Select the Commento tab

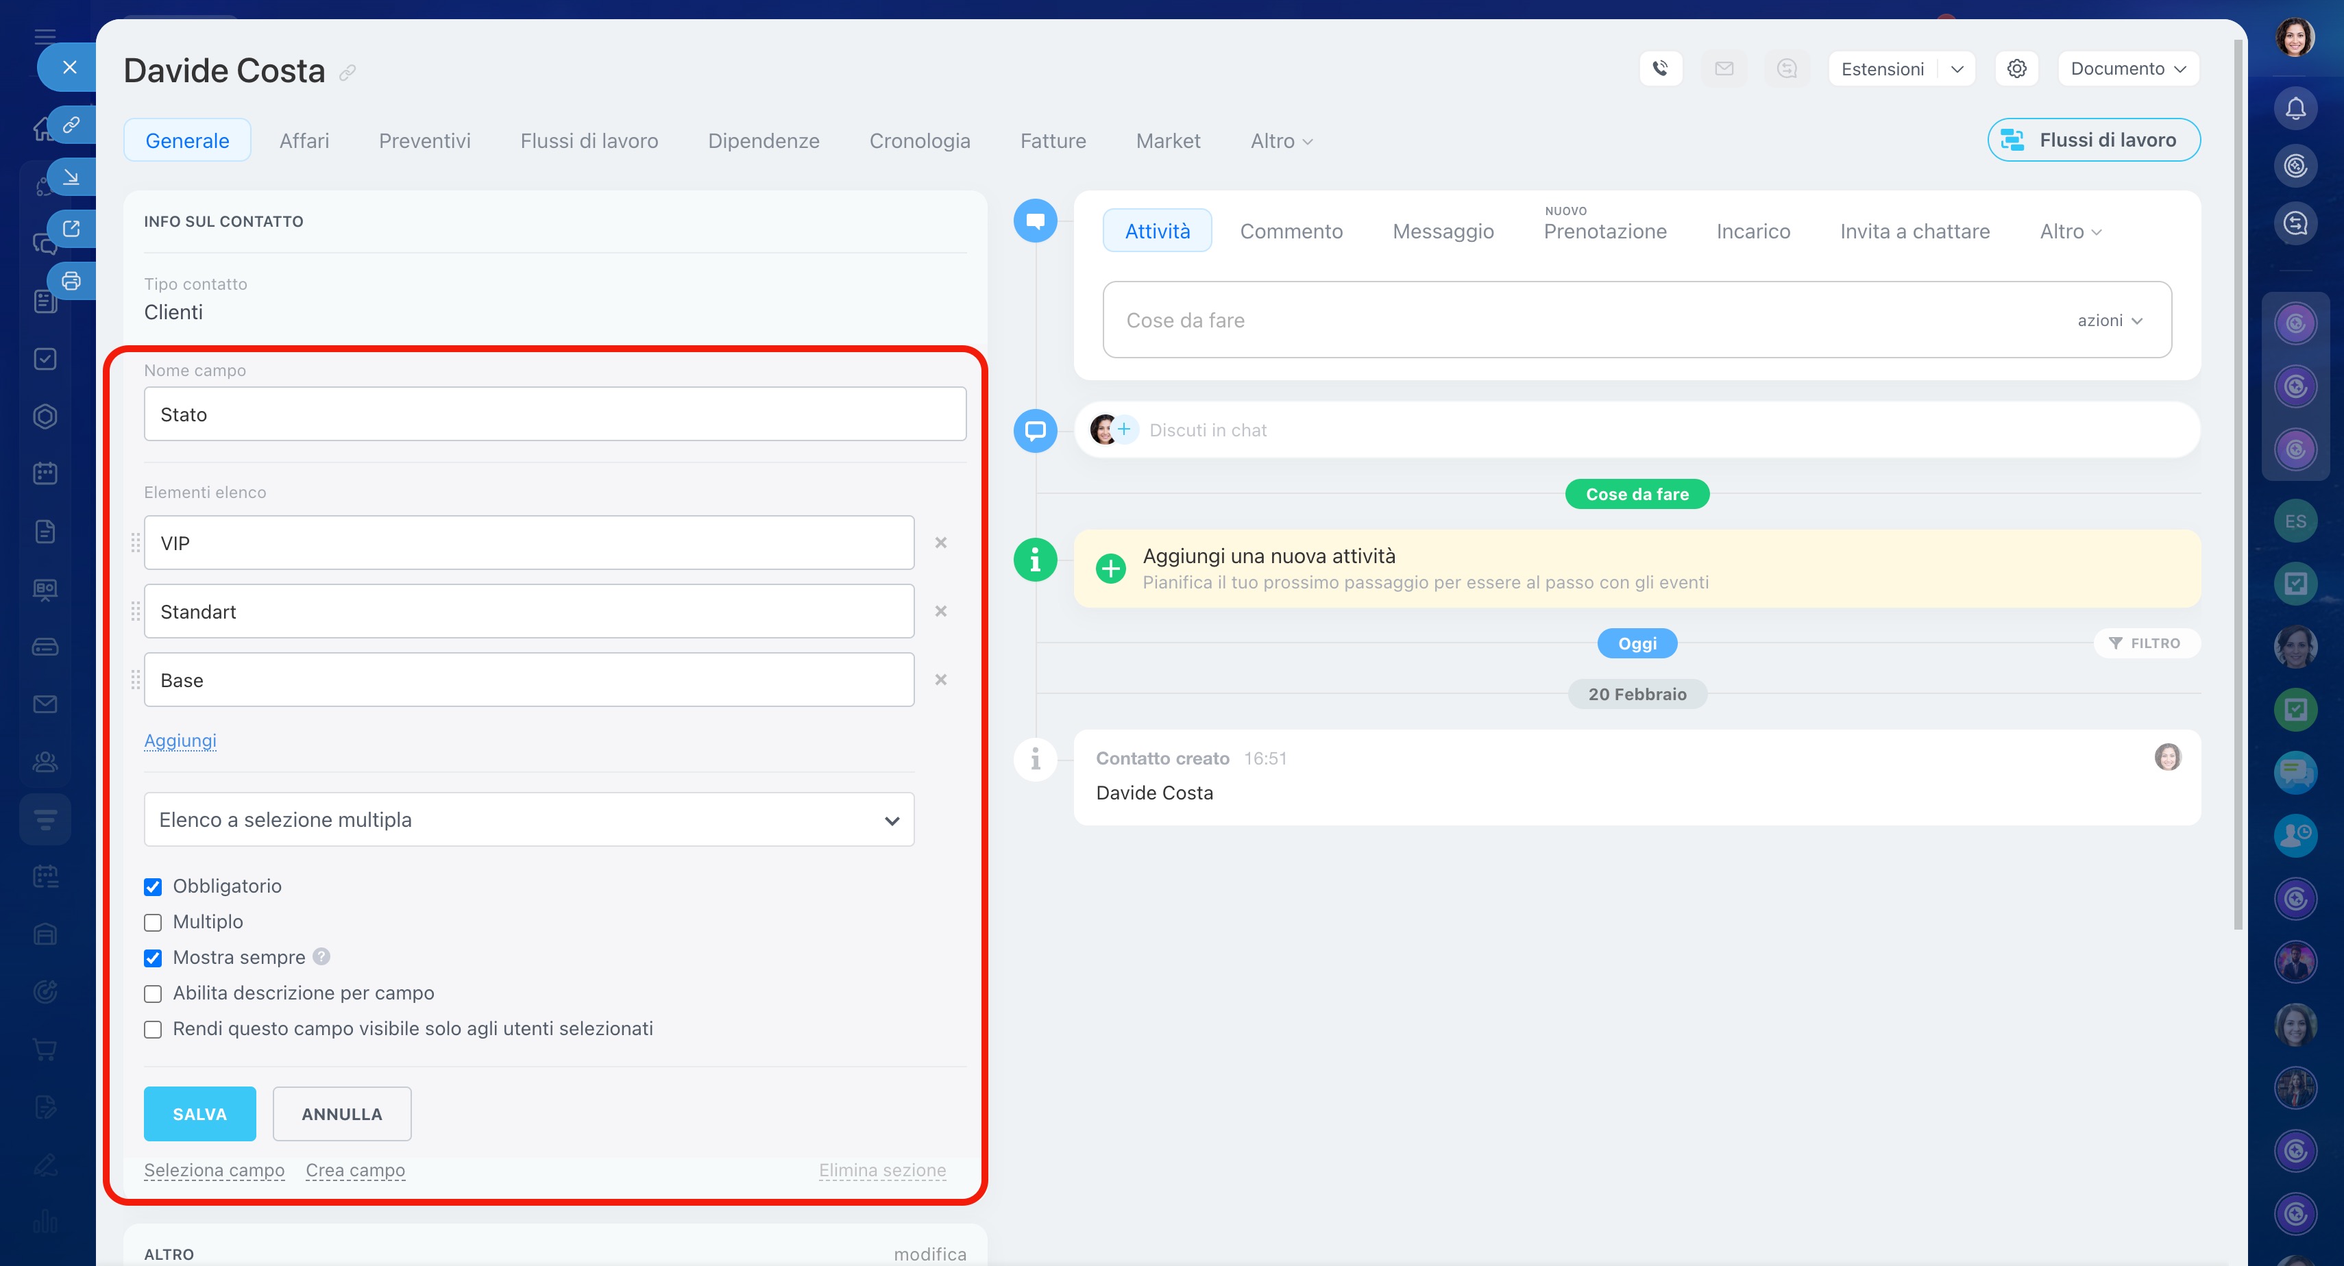point(1291,231)
